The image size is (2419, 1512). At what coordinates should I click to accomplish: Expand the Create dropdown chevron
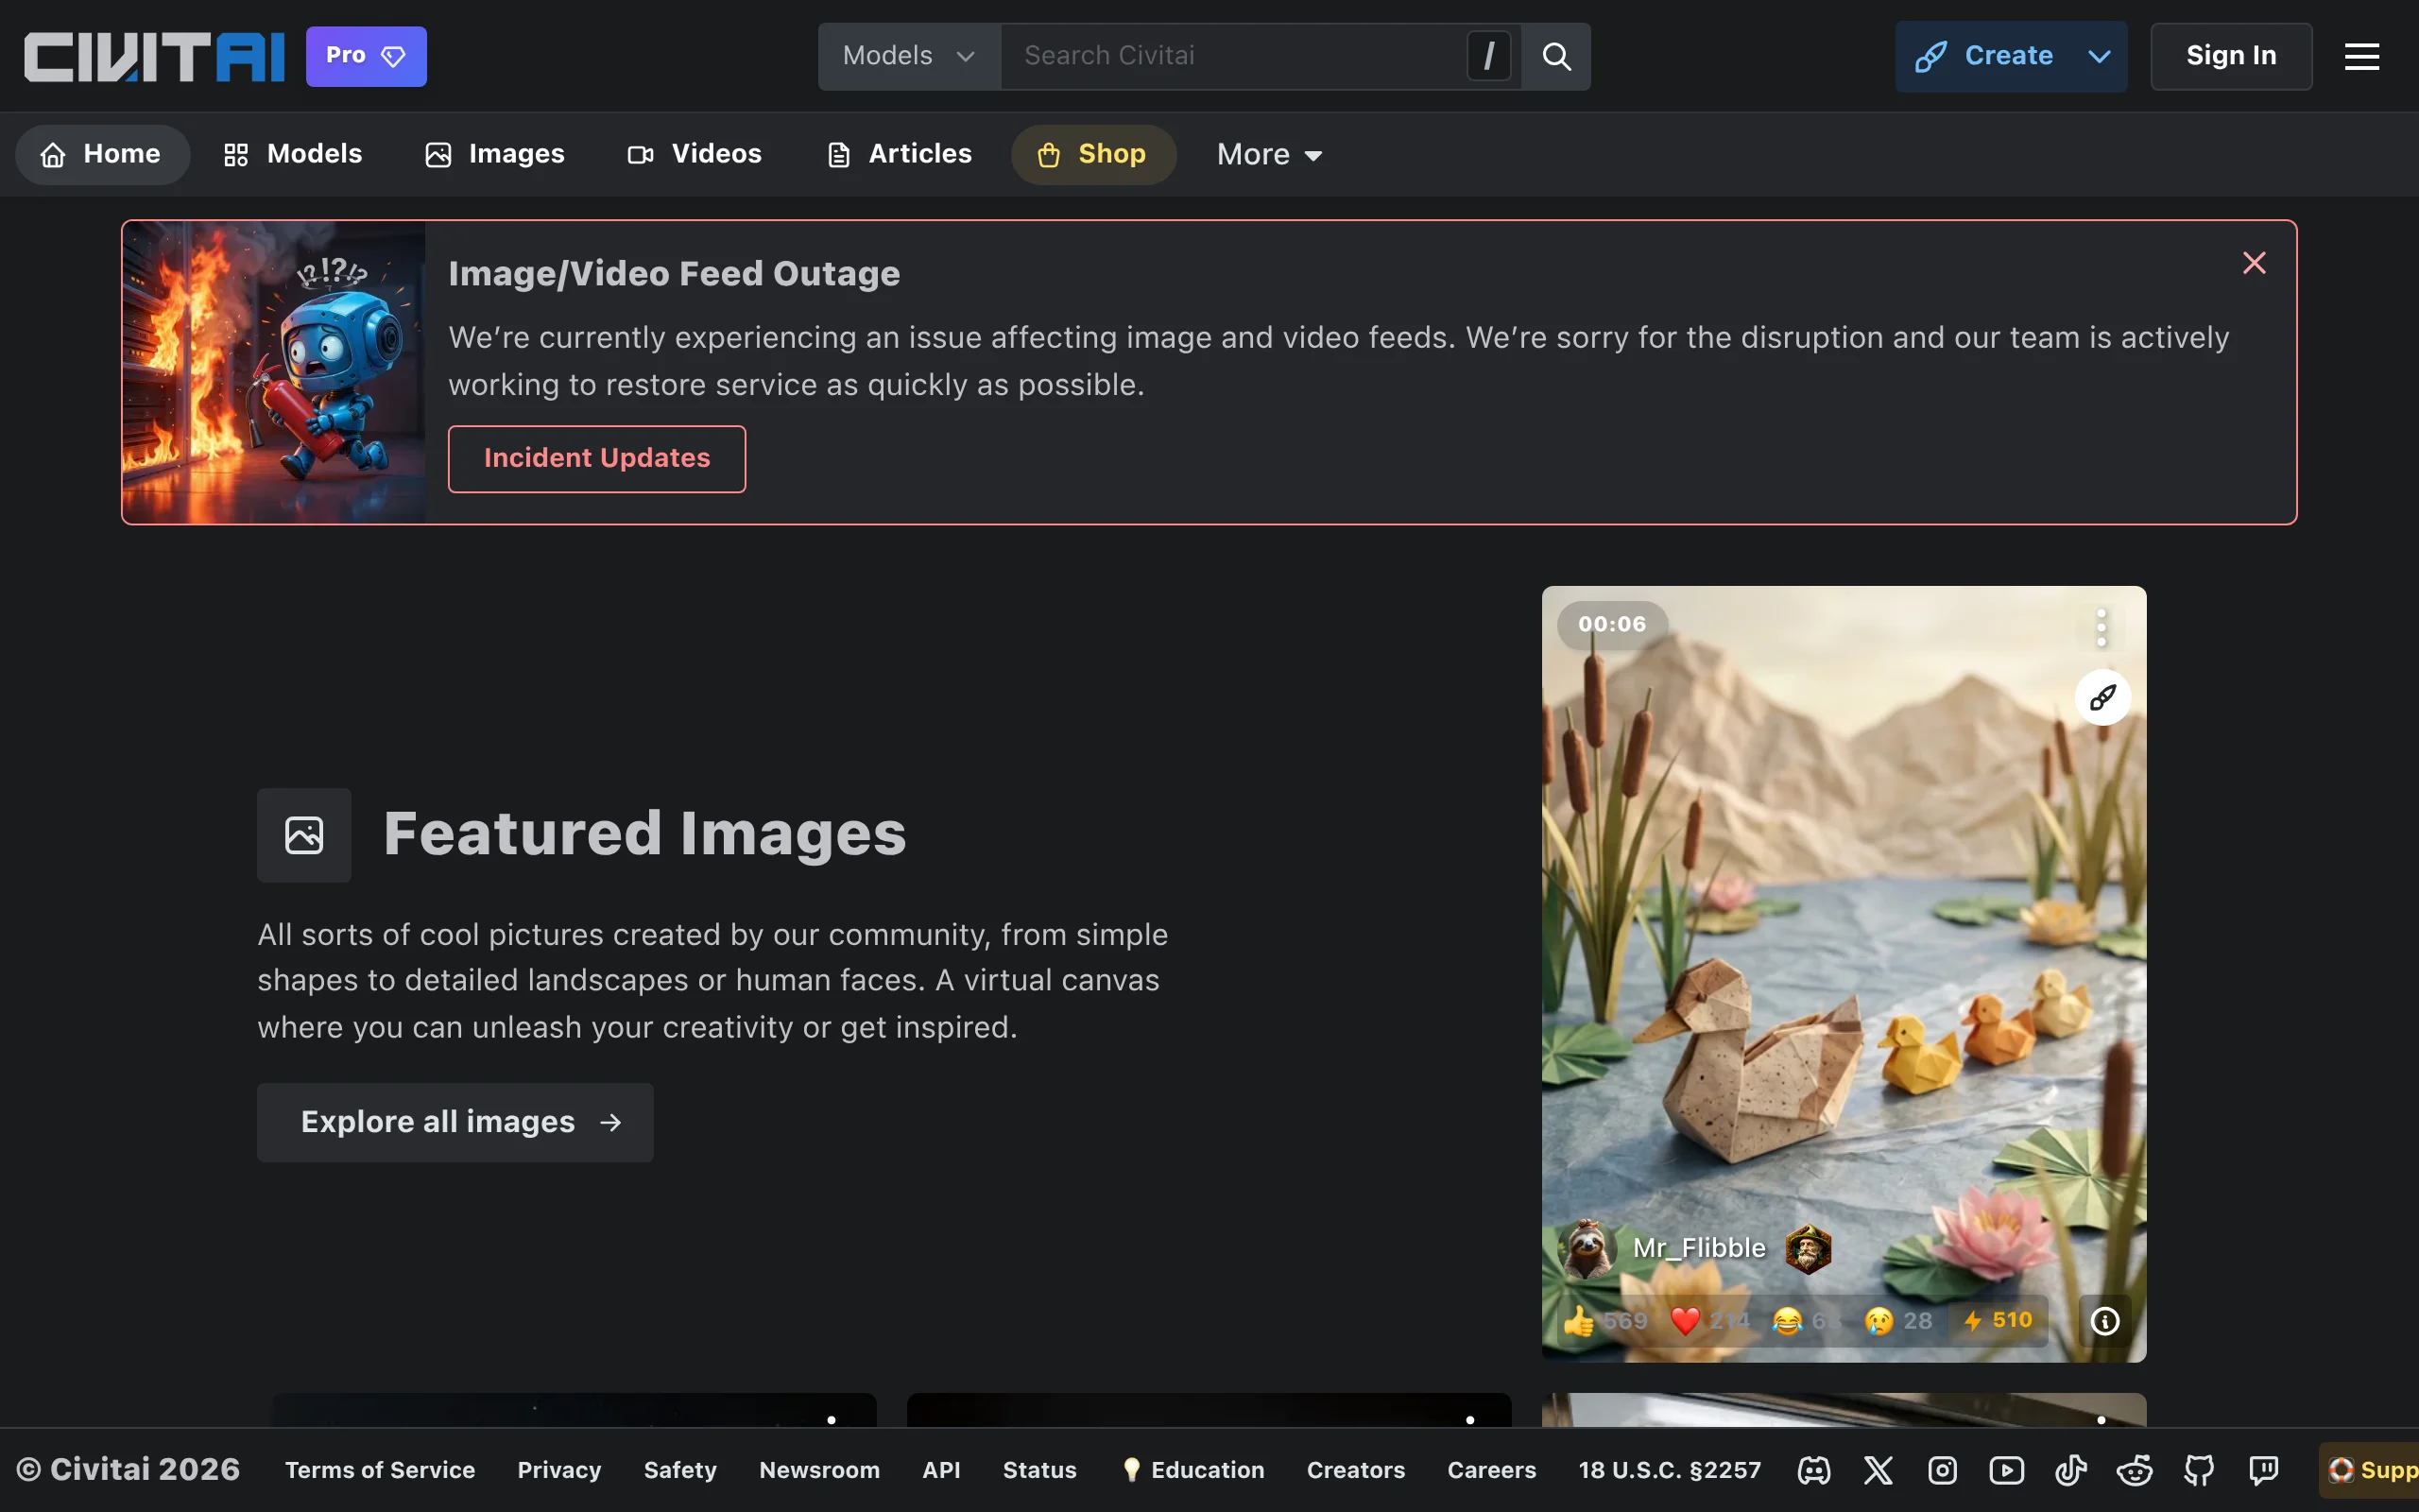coord(2099,56)
